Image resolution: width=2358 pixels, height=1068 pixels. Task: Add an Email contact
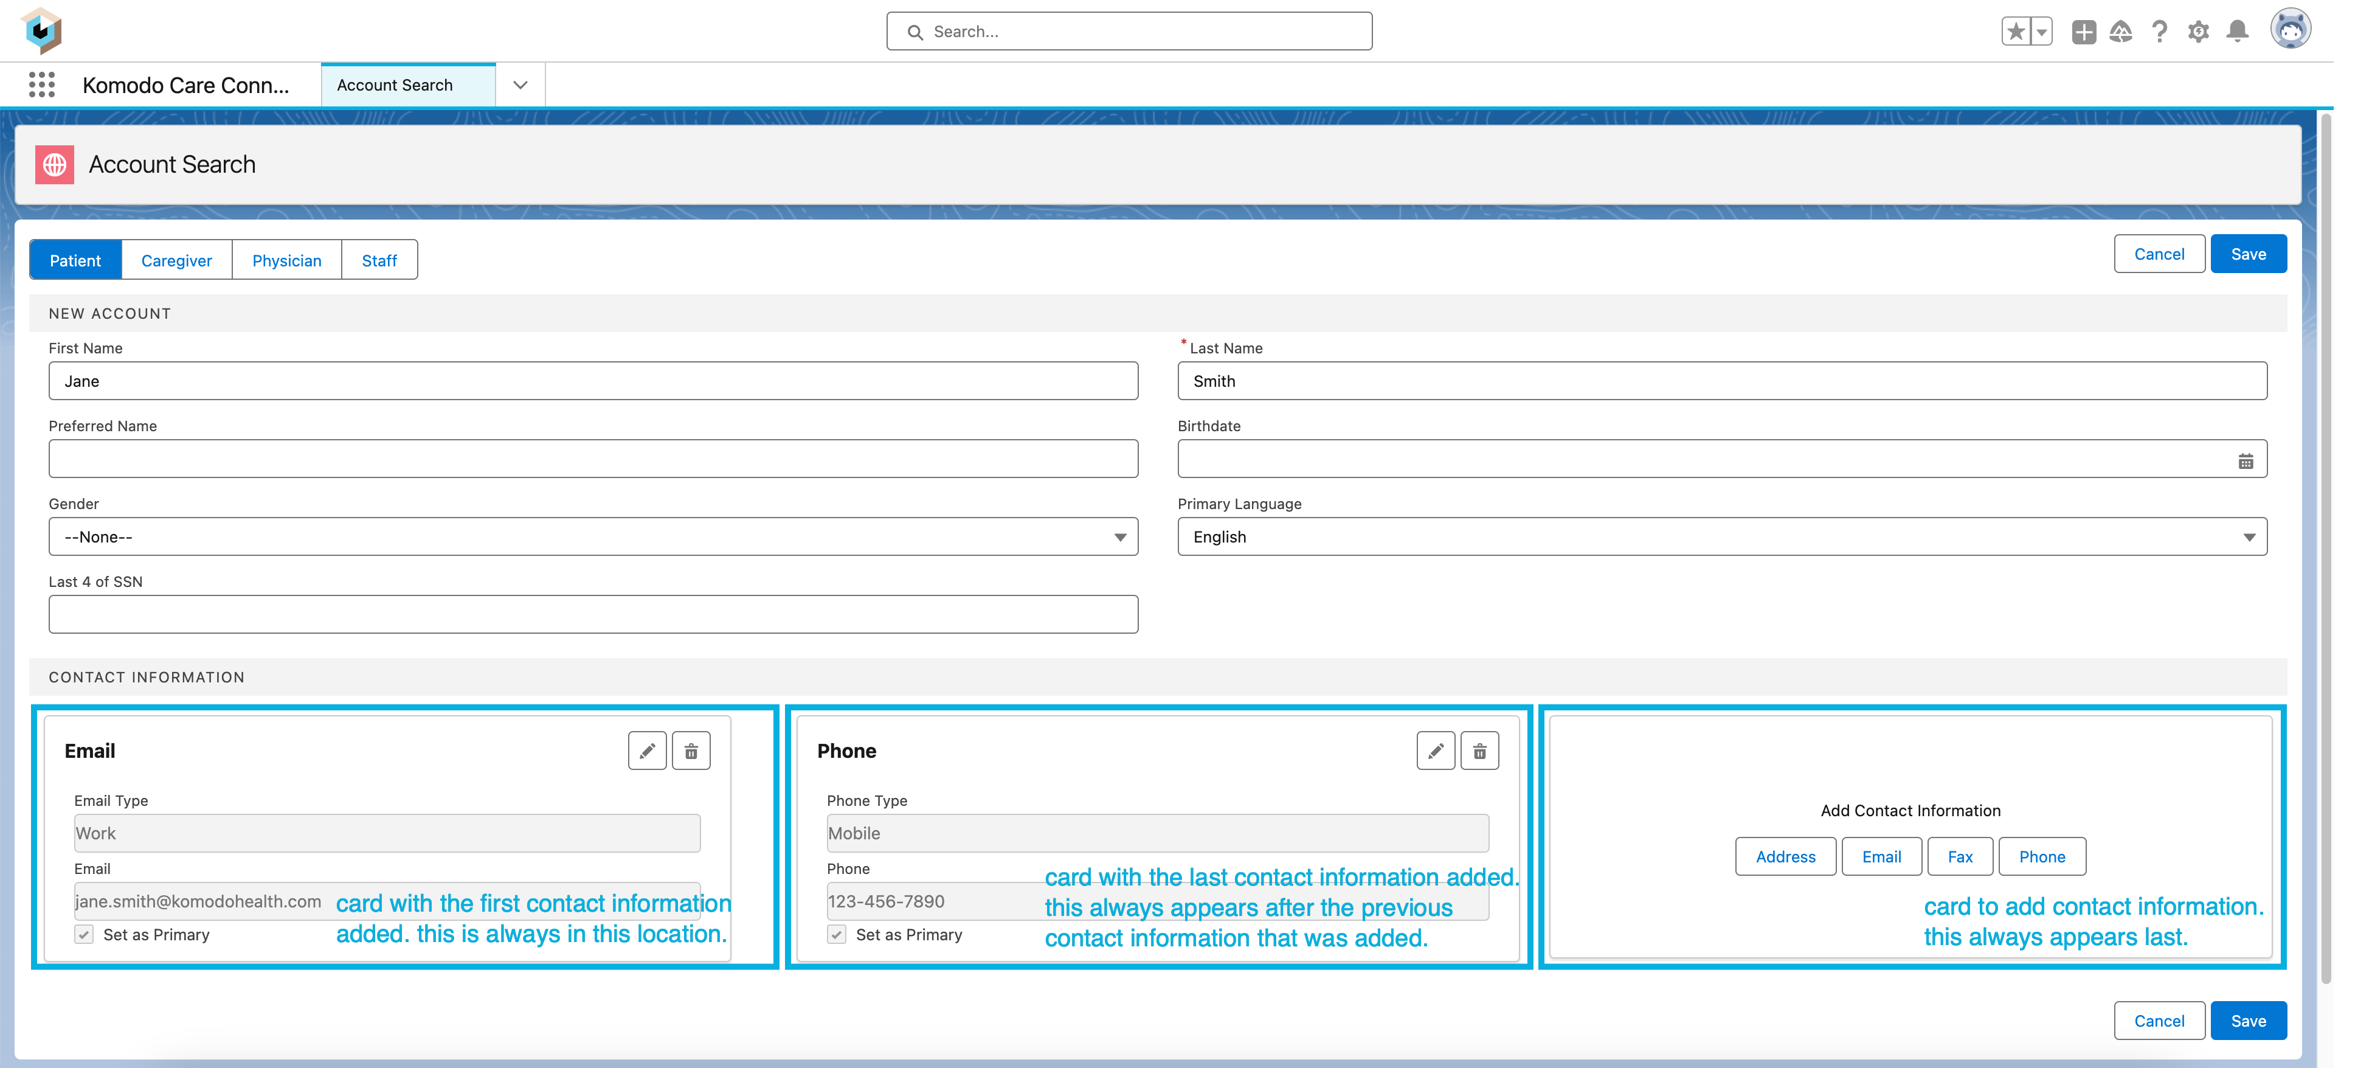pyautogui.click(x=1881, y=856)
